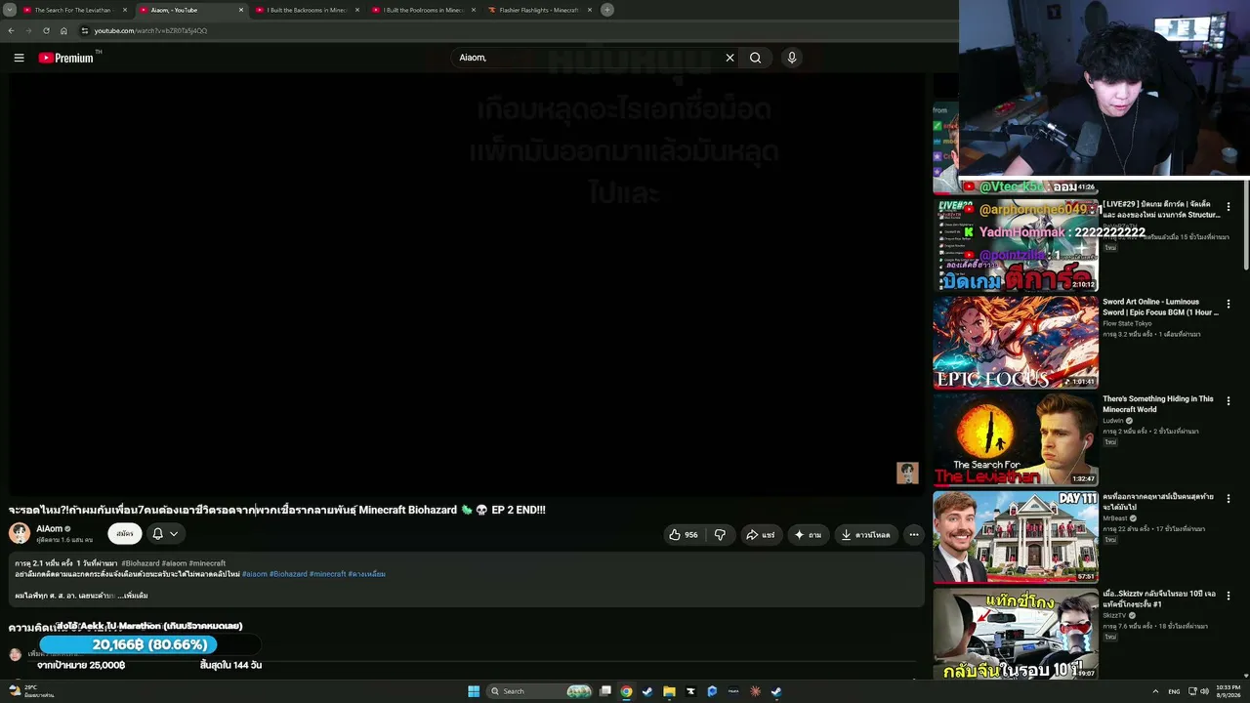1250x703 pixels.
Task: Select the Aiaom - YouTube tab
Action: pos(191,10)
